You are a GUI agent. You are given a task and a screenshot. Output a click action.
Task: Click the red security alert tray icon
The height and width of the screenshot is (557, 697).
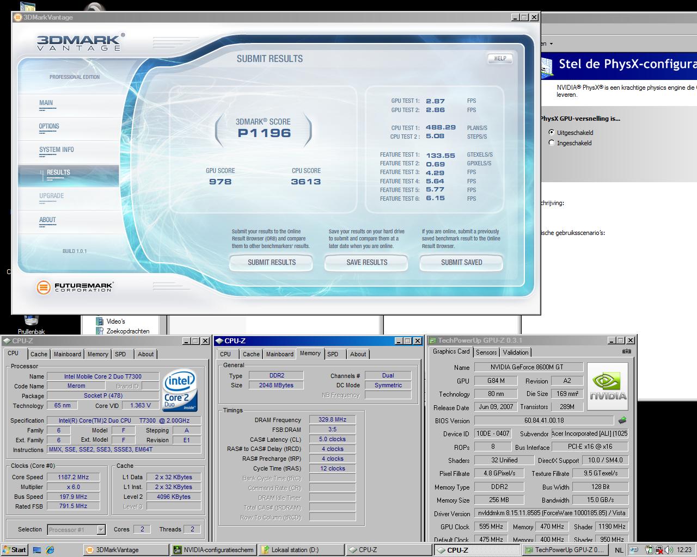pos(659,550)
